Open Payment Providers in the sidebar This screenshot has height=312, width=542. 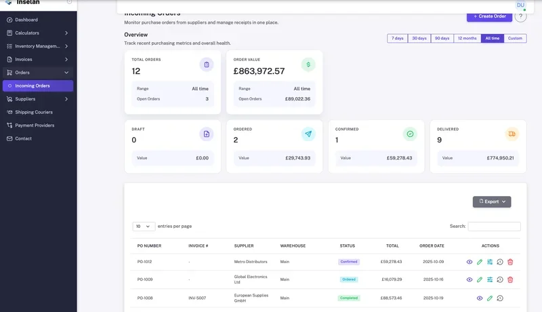click(39, 125)
